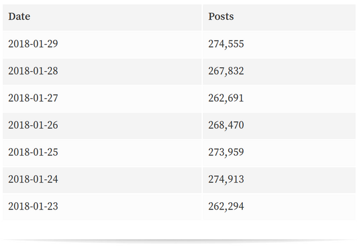The height and width of the screenshot is (246, 359).
Task: Select the 274,555 posts value
Action: (x=226, y=44)
